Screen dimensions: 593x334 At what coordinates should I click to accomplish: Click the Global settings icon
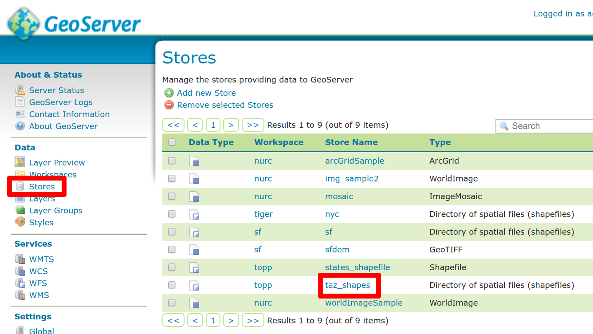20,330
